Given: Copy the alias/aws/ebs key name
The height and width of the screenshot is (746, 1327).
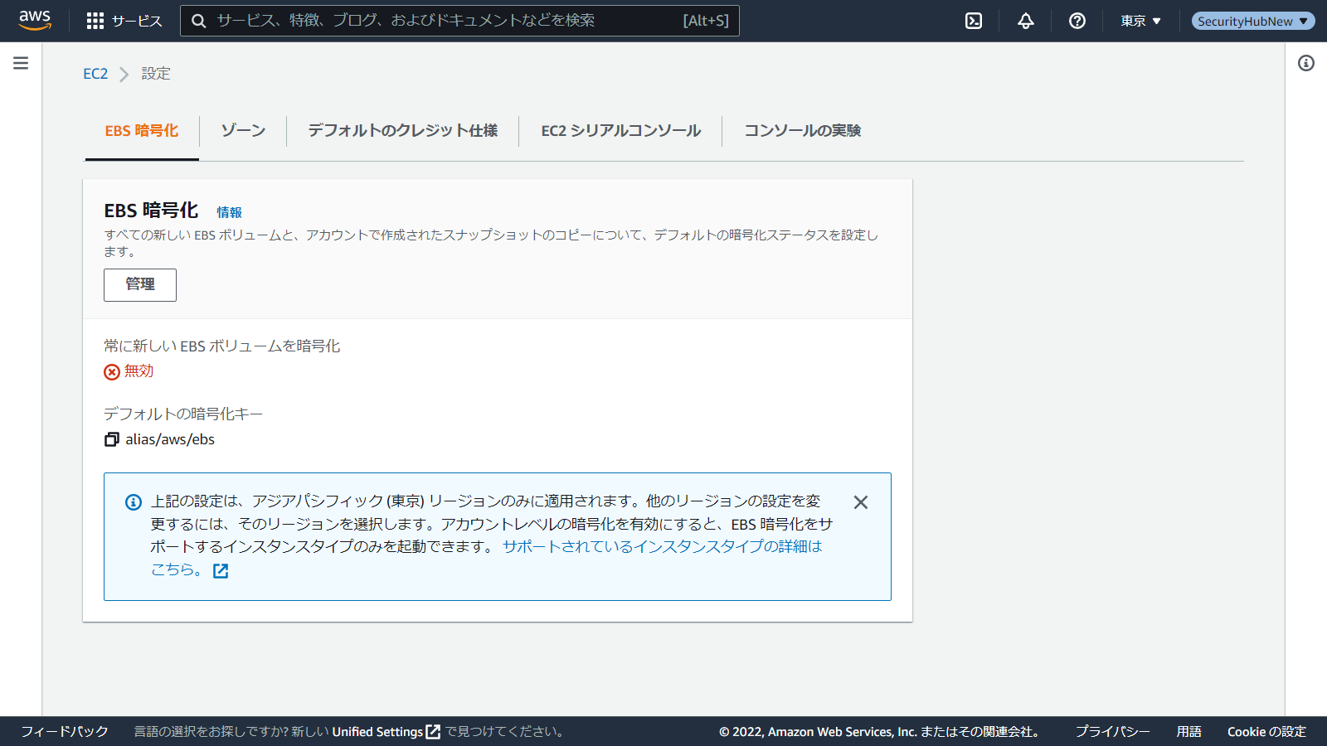Looking at the screenshot, I should point(112,439).
